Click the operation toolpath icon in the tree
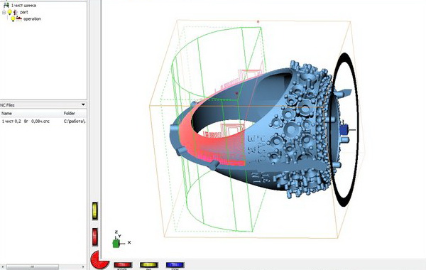 (x=19, y=18)
